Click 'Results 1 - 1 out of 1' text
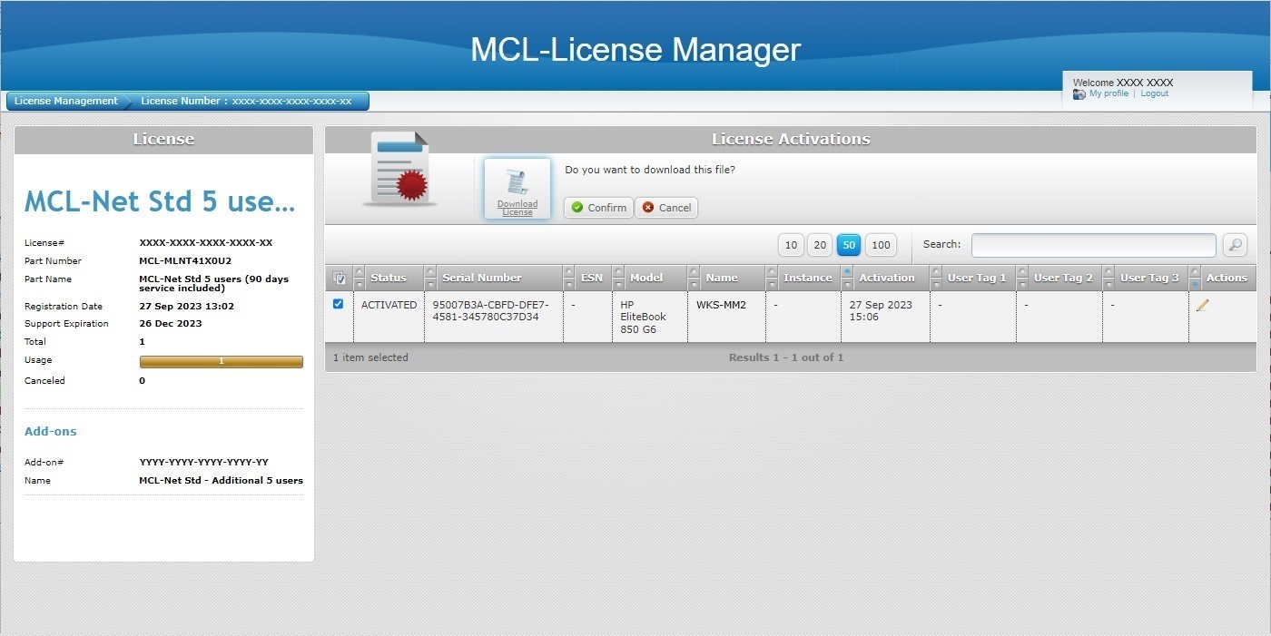The image size is (1271, 636). [786, 357]
